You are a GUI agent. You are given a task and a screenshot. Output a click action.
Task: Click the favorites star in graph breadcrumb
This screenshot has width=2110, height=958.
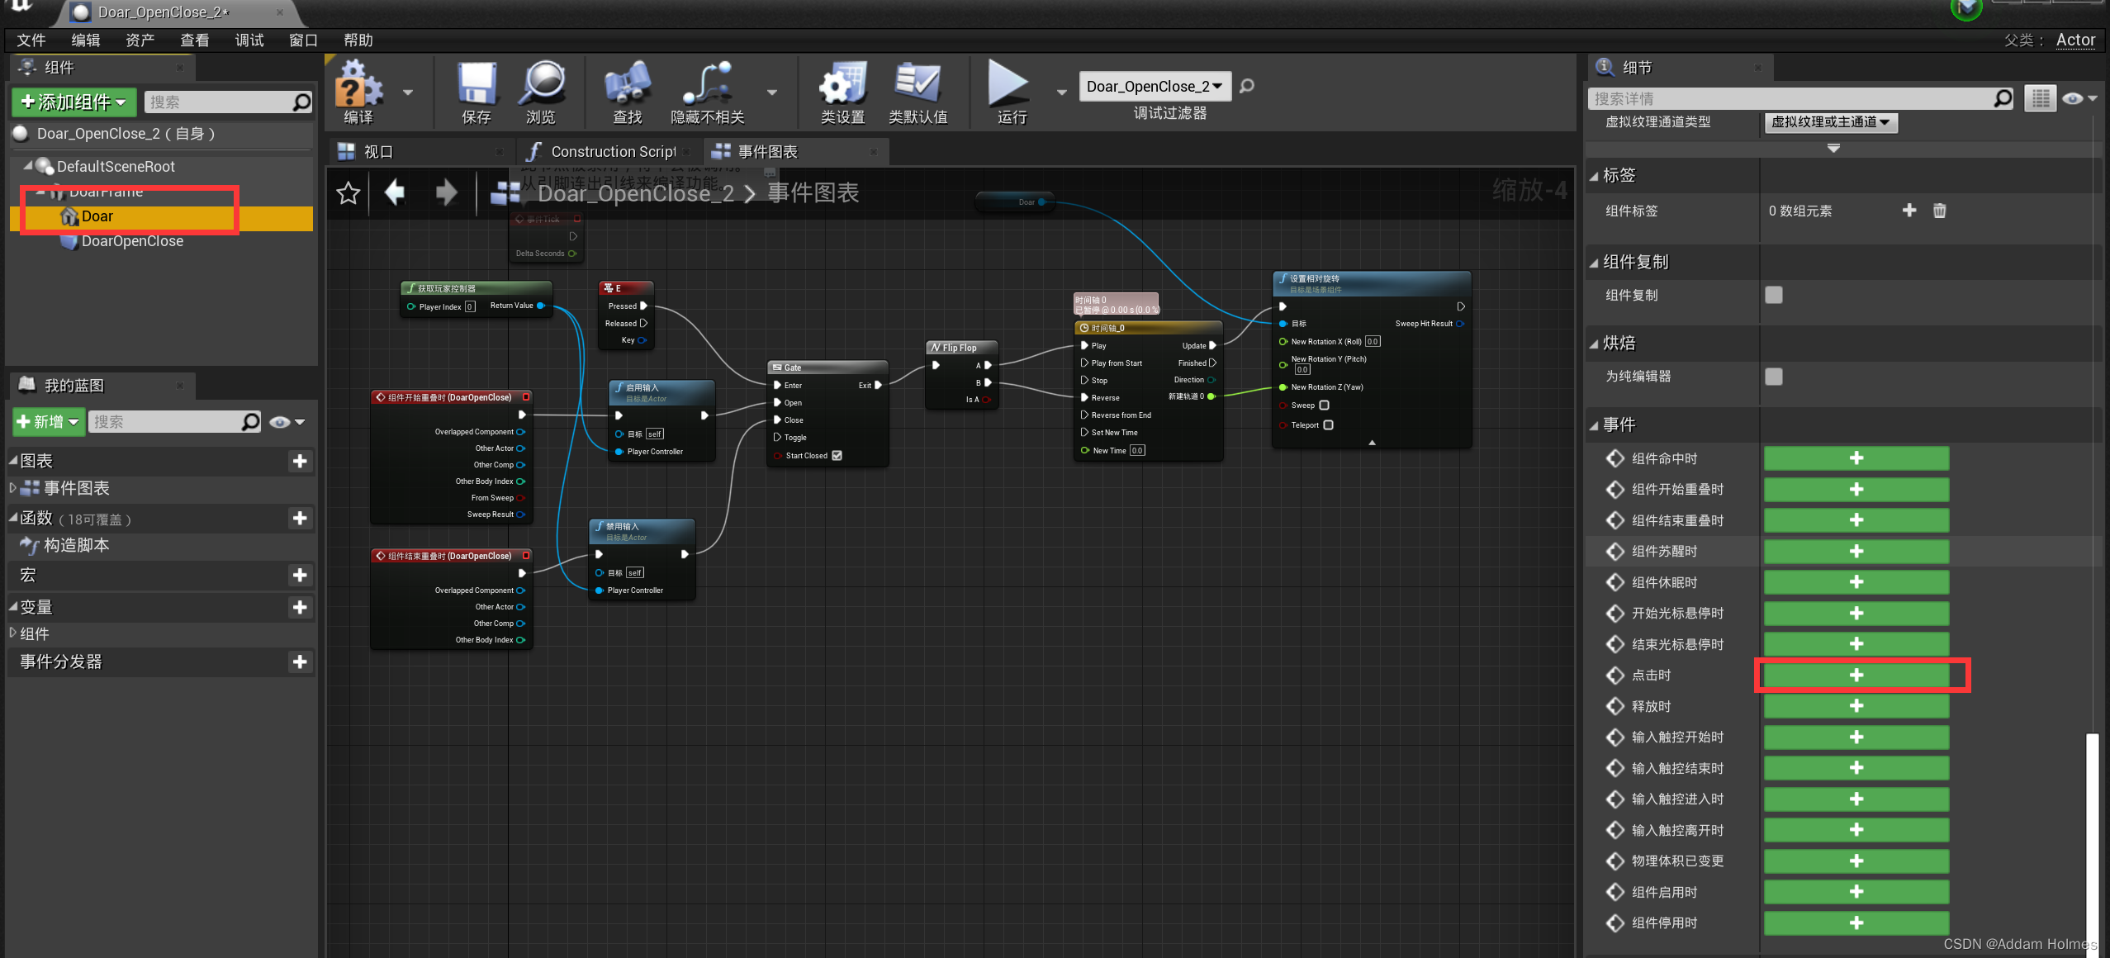(x=349, y=192)
